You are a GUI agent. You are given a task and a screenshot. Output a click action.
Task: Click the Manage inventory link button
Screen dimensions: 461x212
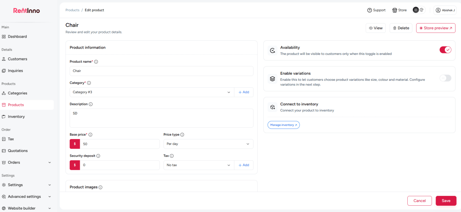[x=283, y=125]
